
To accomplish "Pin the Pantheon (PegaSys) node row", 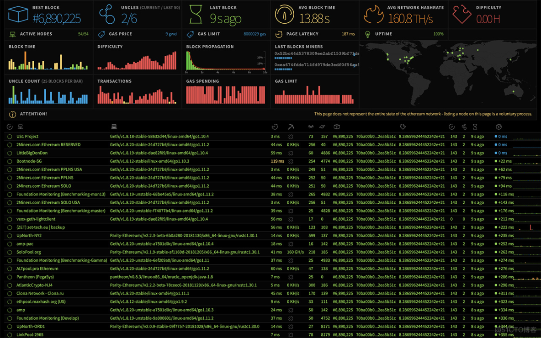I will coord(10,277).
